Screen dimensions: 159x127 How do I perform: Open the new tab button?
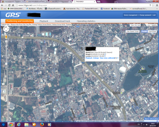click(x=99, y=2)
